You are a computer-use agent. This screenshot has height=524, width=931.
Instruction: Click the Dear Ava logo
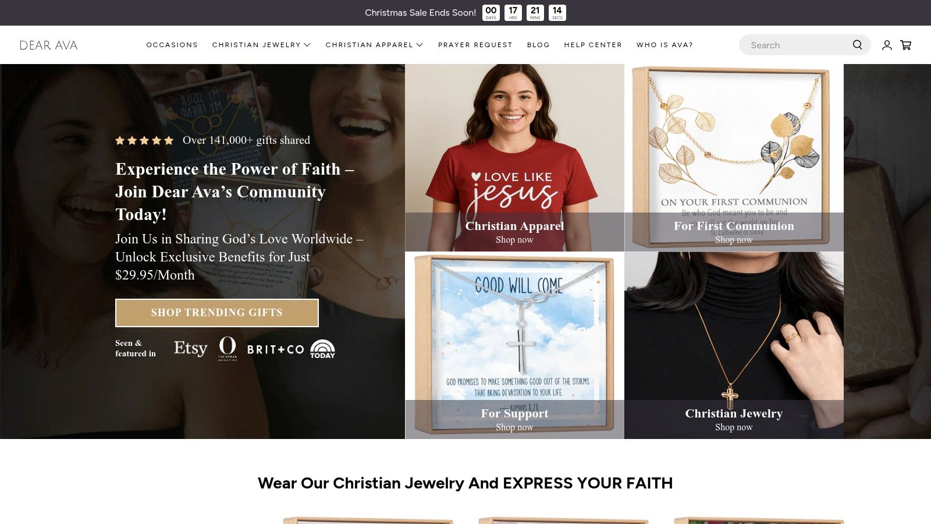coord(48,45)
